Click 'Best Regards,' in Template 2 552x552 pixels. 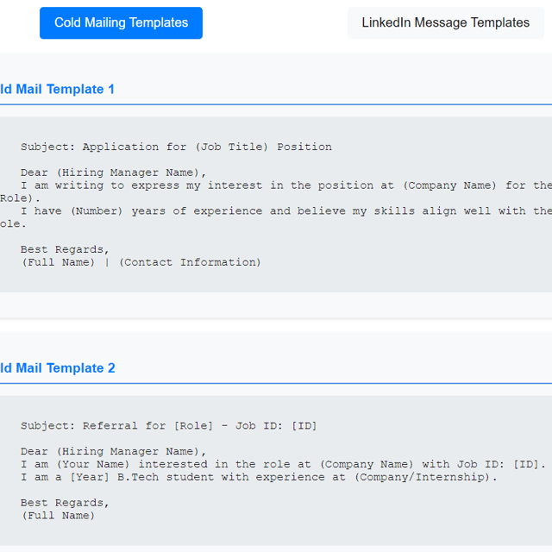pos(66,503)
